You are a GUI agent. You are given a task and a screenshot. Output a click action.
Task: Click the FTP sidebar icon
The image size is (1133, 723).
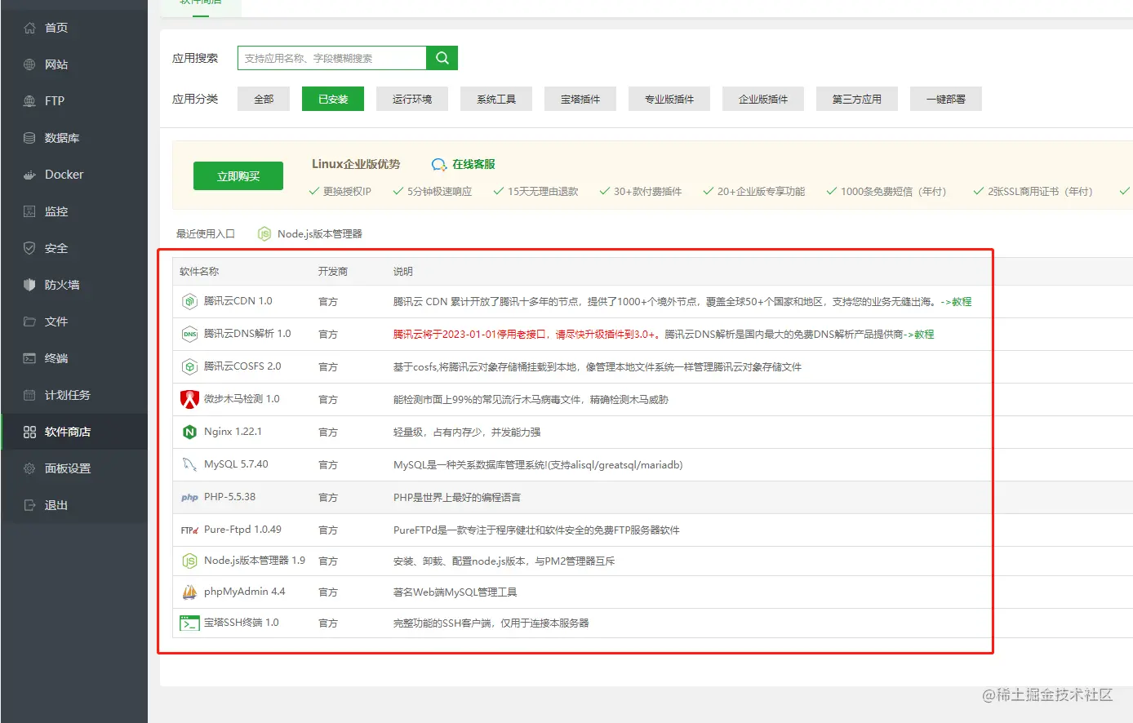30,101
